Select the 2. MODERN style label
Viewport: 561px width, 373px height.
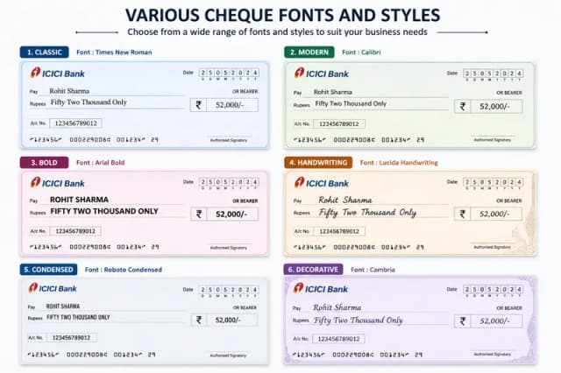pyautogui.click(x=309, y=53)
